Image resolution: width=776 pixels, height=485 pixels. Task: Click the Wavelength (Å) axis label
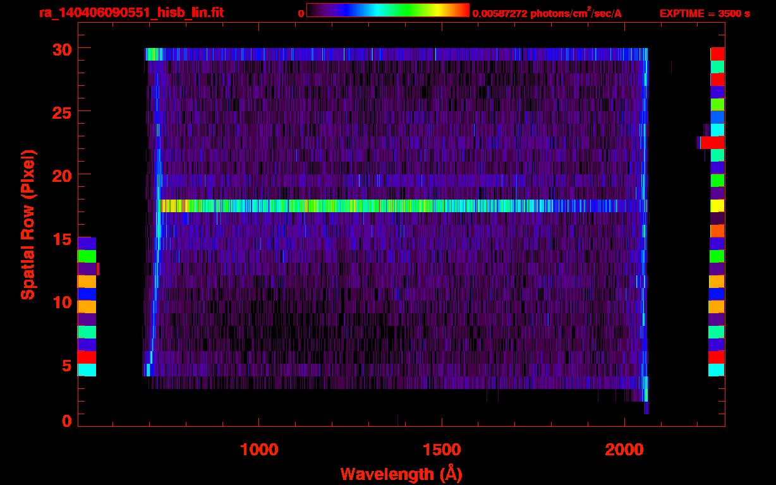(x=401, y=473)
